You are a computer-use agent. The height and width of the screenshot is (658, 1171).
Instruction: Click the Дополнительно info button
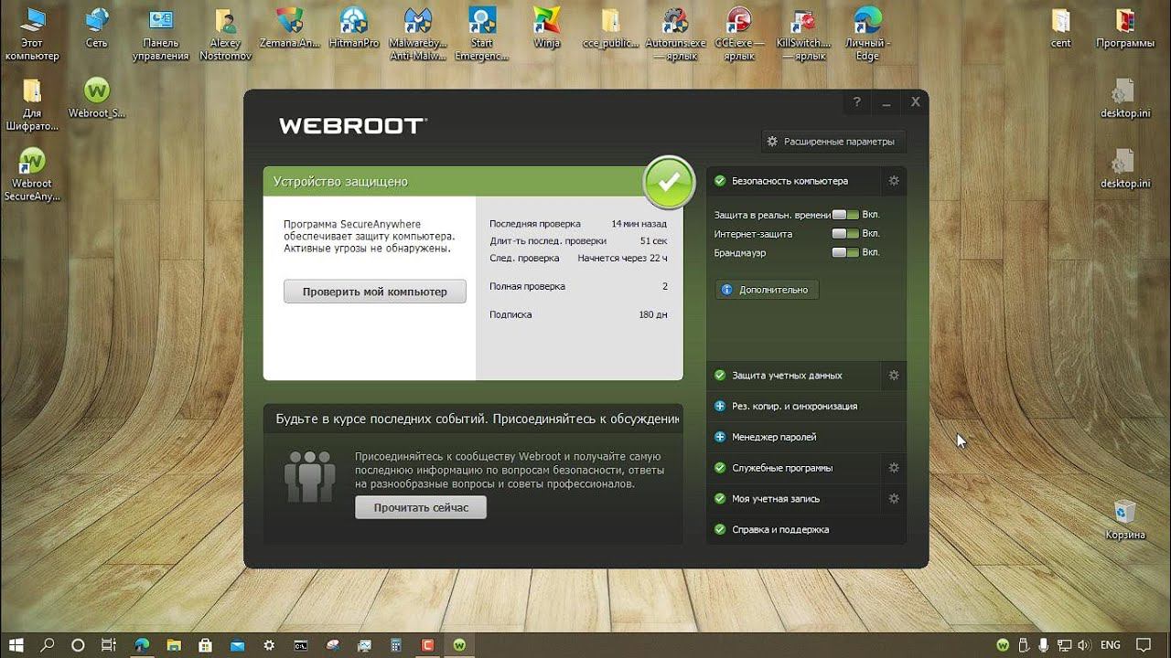[x=767, y=290]
